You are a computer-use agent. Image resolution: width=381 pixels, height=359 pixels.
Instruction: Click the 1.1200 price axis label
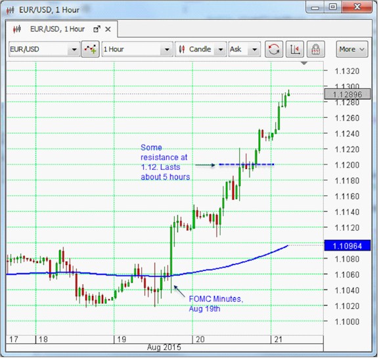[x=347, y=165]
